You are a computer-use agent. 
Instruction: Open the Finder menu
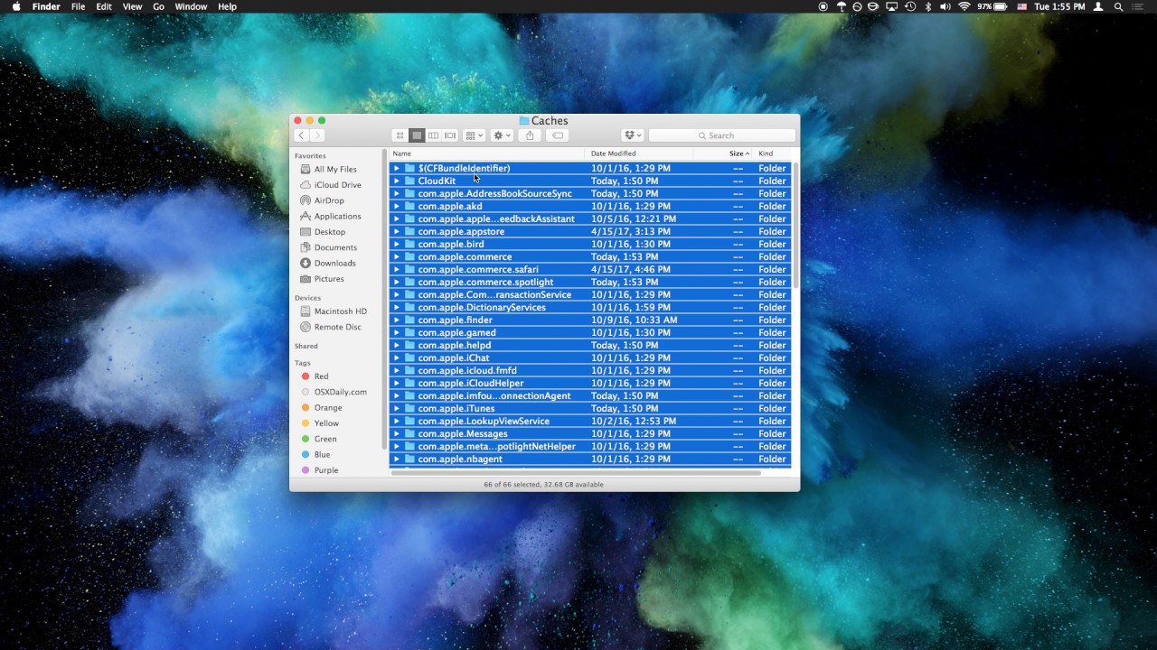pos(46,6)
